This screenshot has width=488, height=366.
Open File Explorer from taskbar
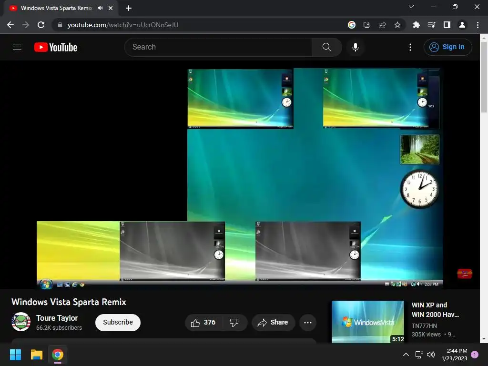click(36, 355)
